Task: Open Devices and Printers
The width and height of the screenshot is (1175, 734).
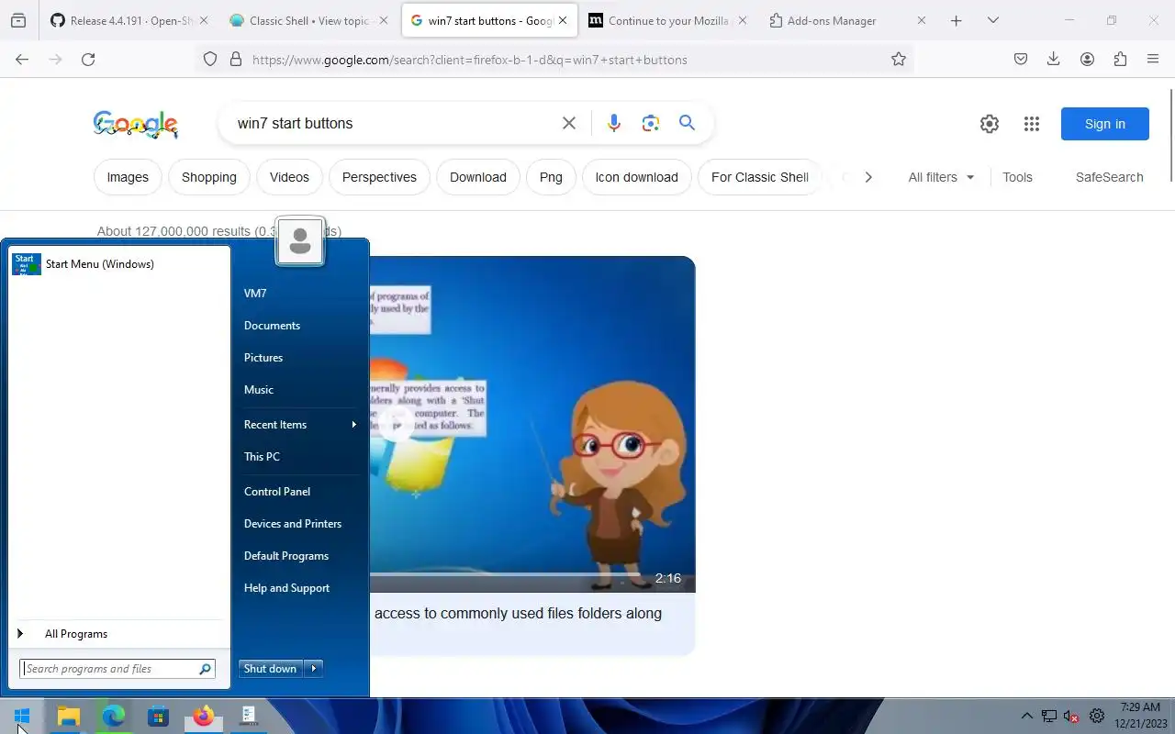Action: (293, 524)
